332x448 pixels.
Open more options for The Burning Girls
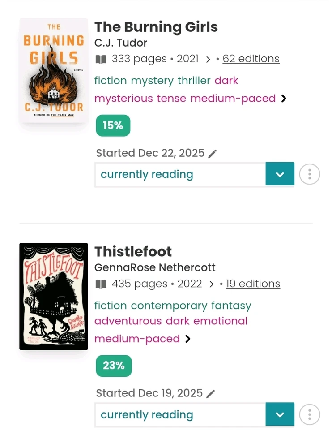coord(309,174)
